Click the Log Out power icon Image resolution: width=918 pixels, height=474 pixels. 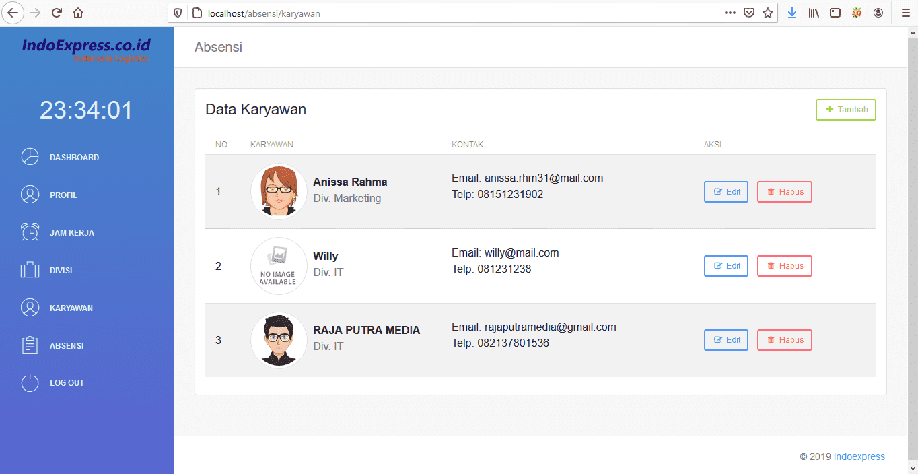click(30, 382)
